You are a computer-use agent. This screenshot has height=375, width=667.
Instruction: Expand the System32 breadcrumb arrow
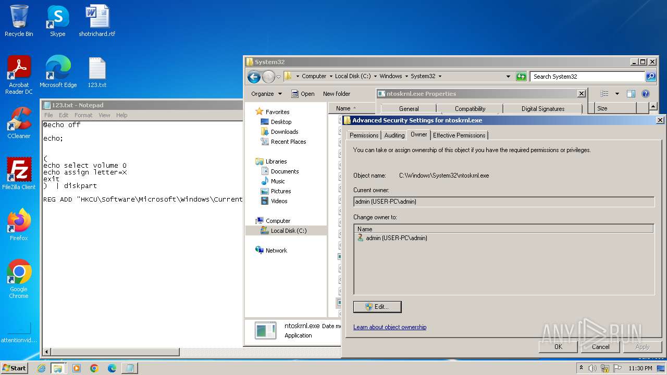click(440, 76)
